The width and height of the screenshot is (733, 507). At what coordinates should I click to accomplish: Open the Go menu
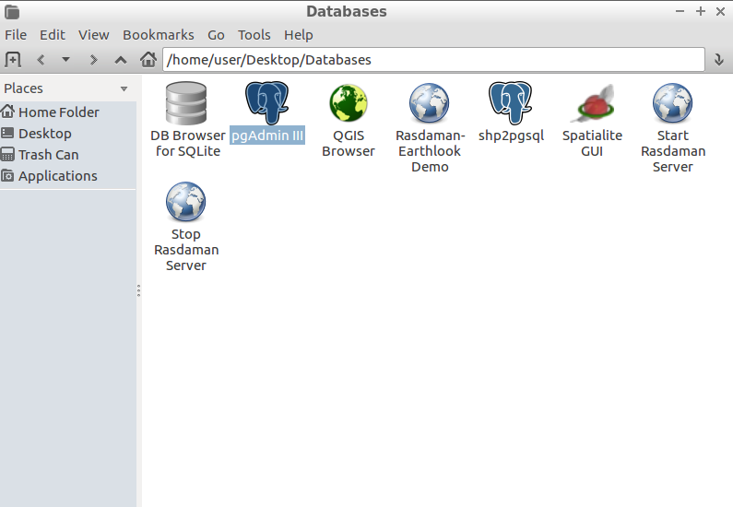tap(216, 35)
